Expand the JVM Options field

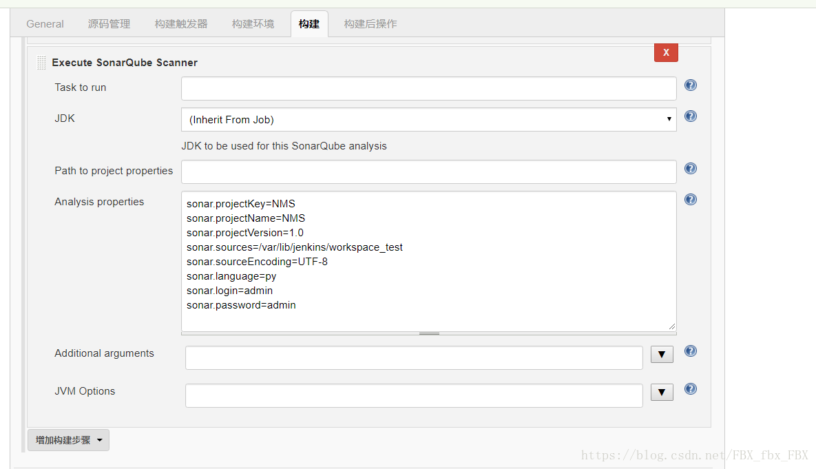tap(662, 393)
